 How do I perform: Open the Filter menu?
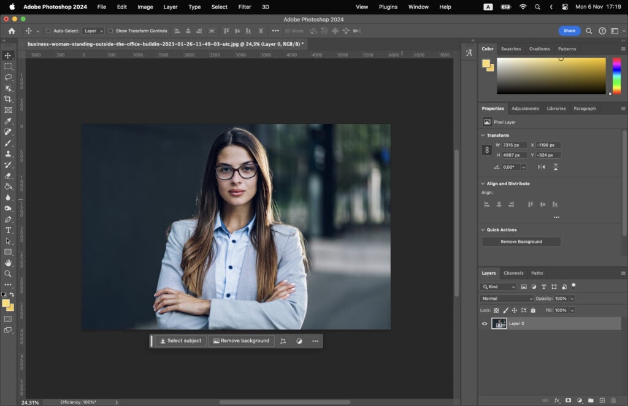[x=245, y=7]
